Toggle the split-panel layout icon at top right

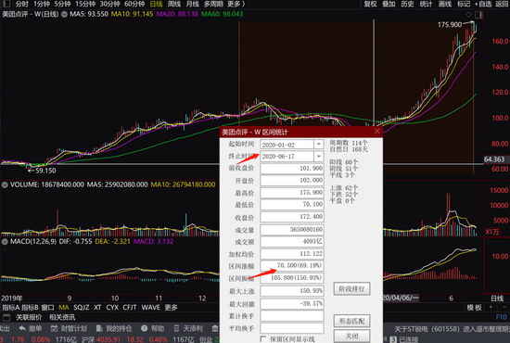pos(478,15)
